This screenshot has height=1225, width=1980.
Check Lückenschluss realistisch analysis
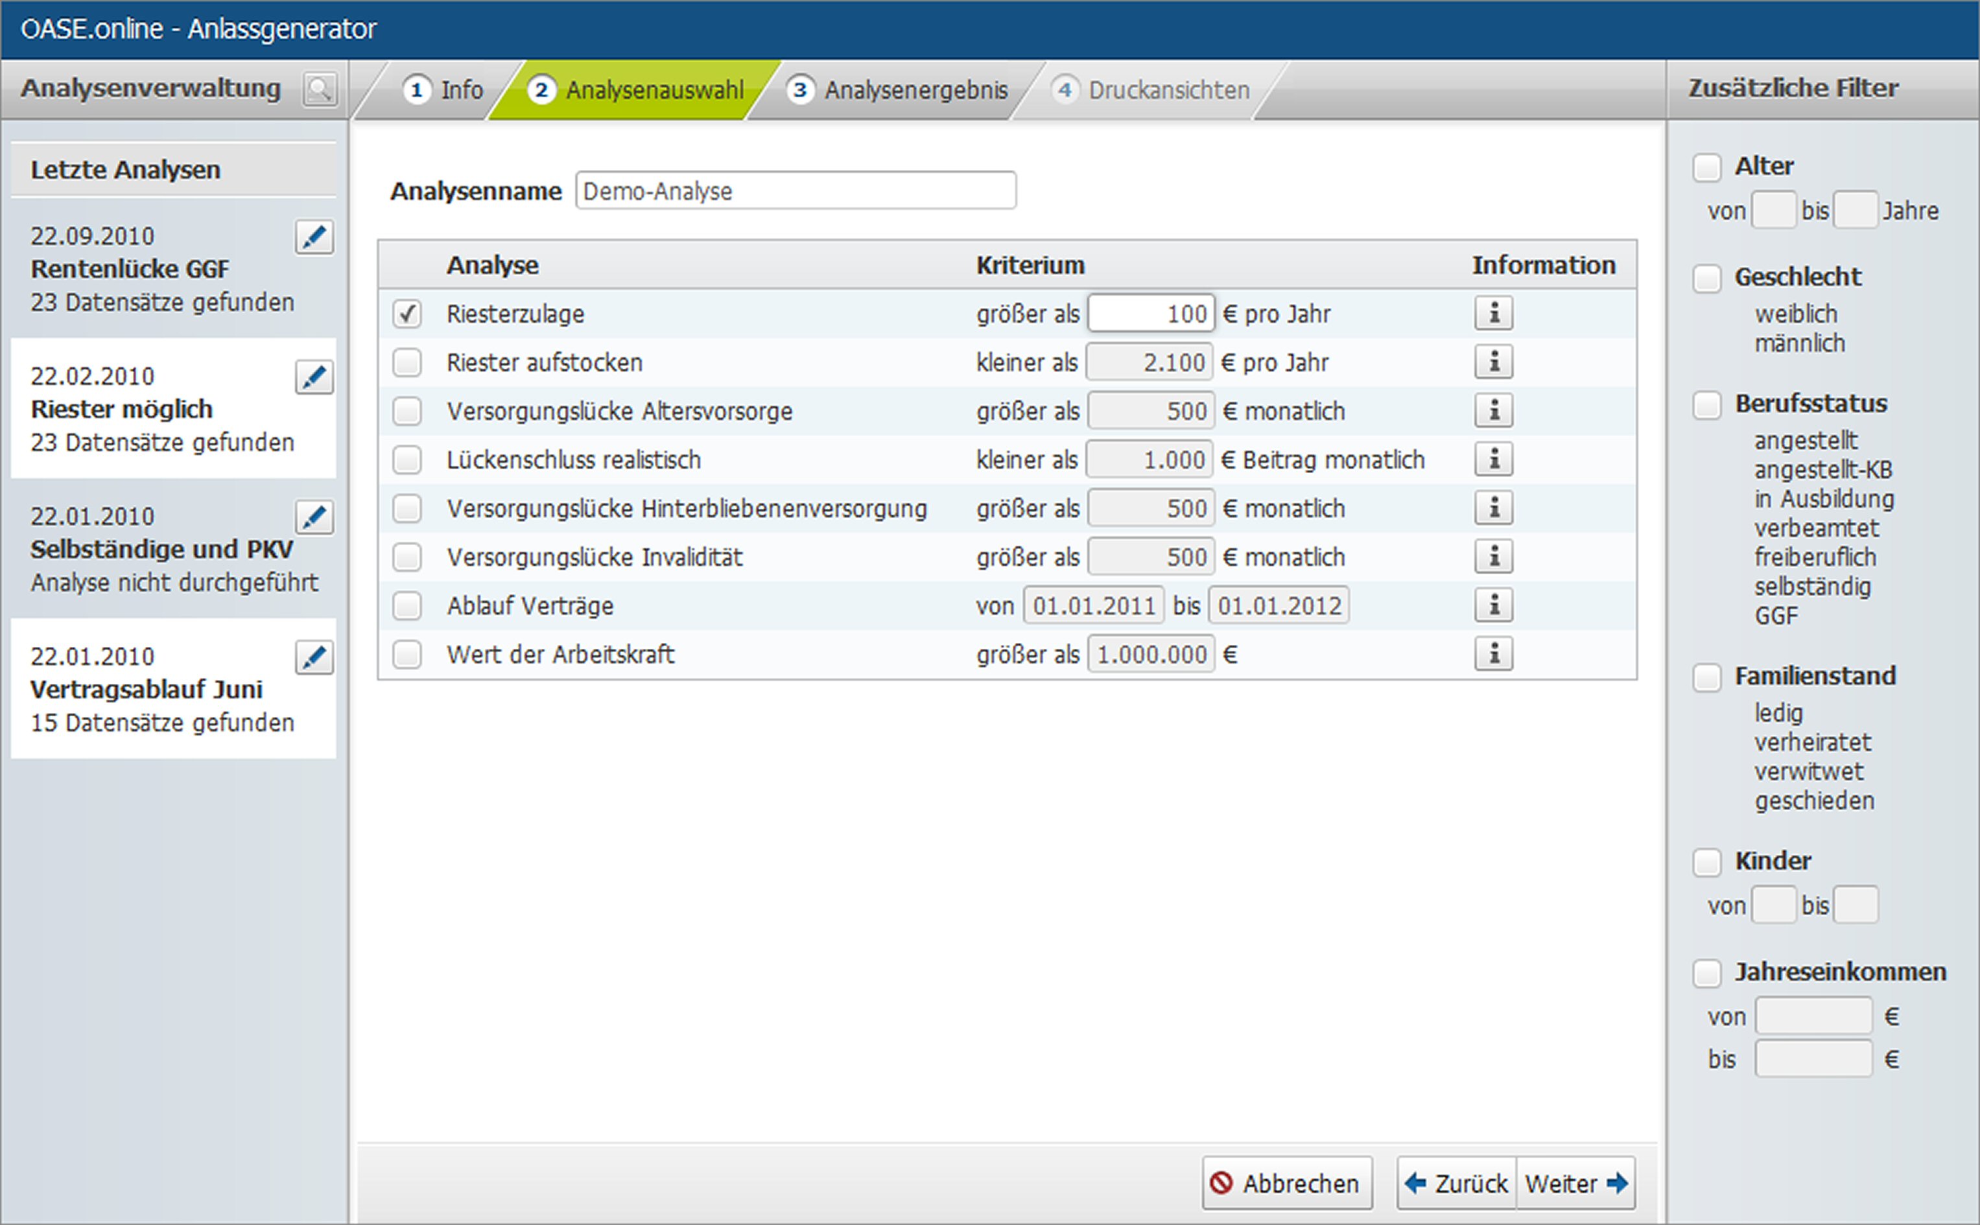pos(407,460)
